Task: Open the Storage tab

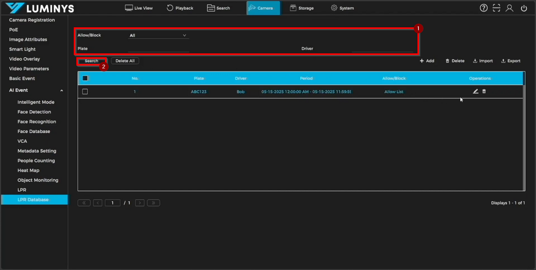Action: pos(302,8)
